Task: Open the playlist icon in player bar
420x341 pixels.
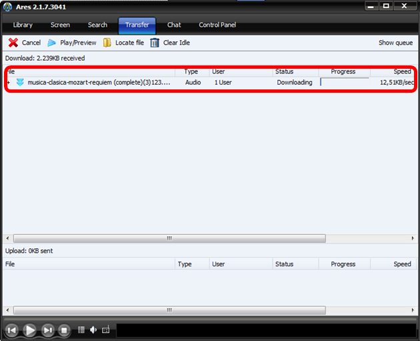Action: 81,330
